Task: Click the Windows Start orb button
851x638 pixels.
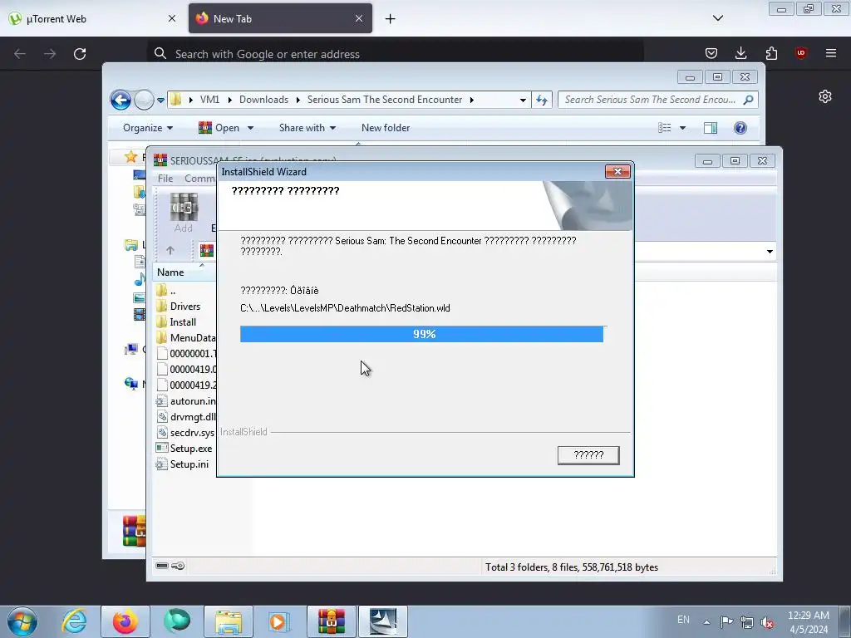Action: pos(22,621)
